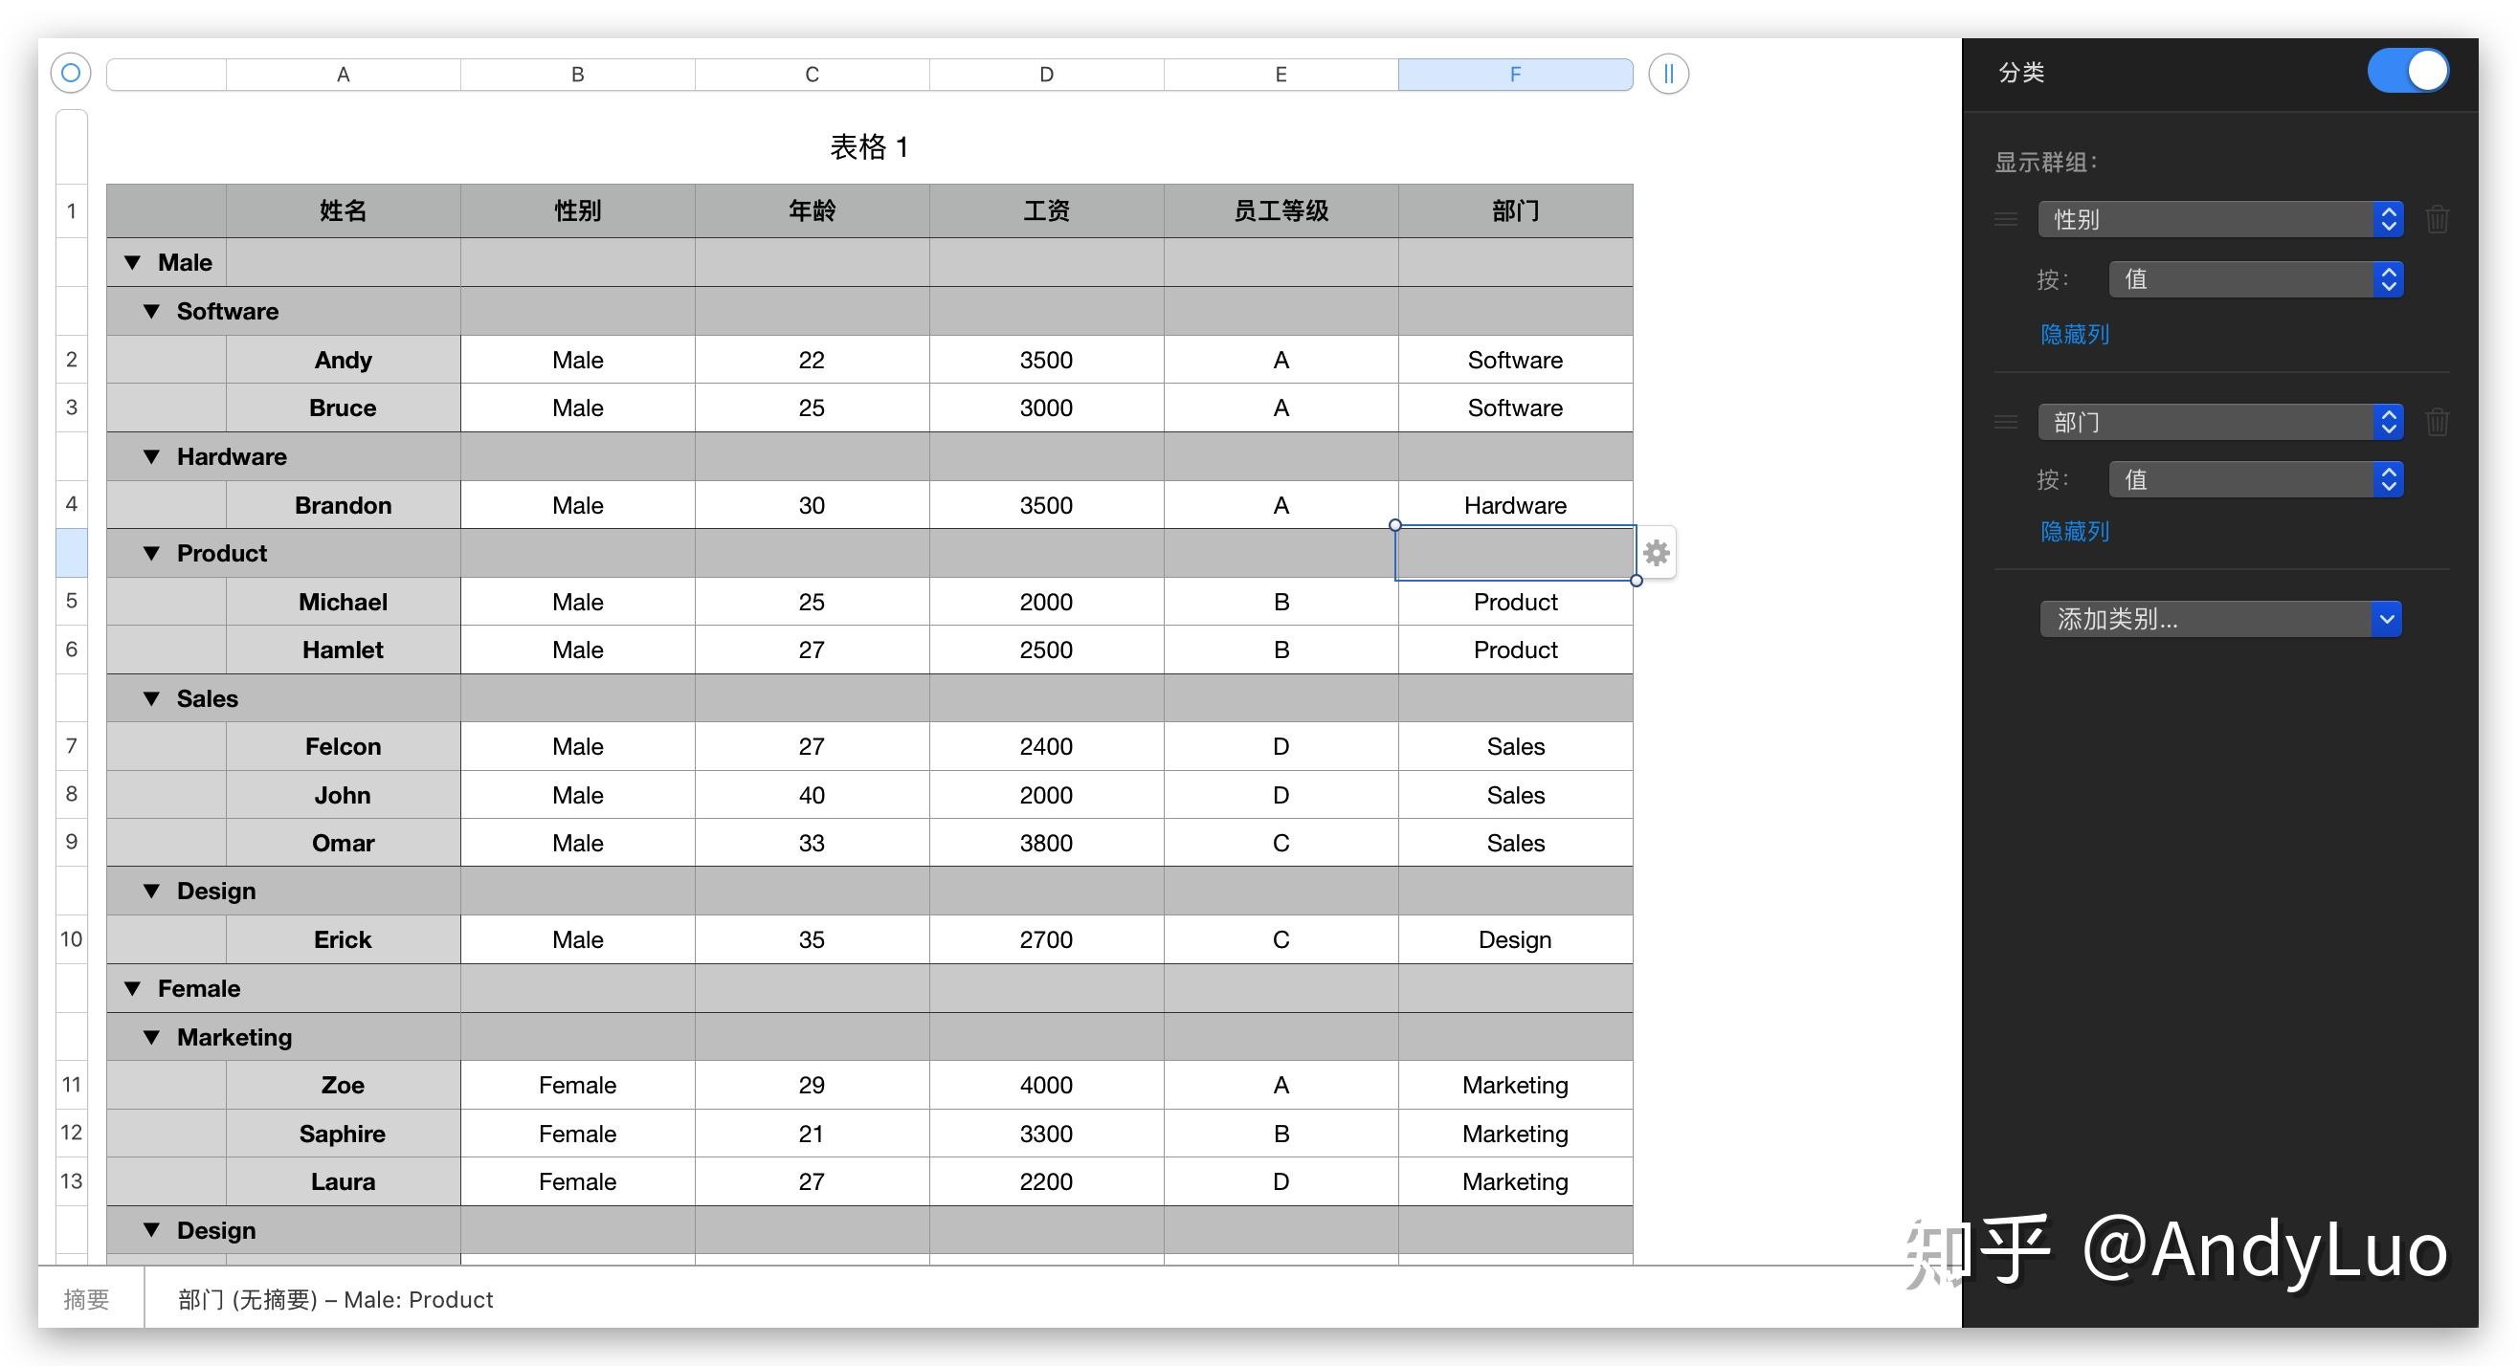Click the 摘要 summary label in the footer
This screenshot has width=2517, height=1366.
[x=86, y=1300]
